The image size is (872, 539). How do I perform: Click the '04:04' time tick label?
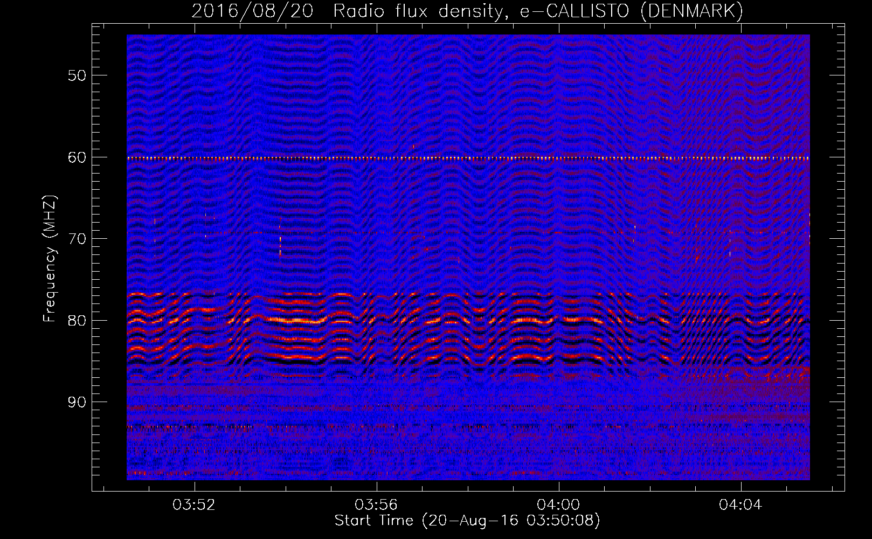pos(740,505)
